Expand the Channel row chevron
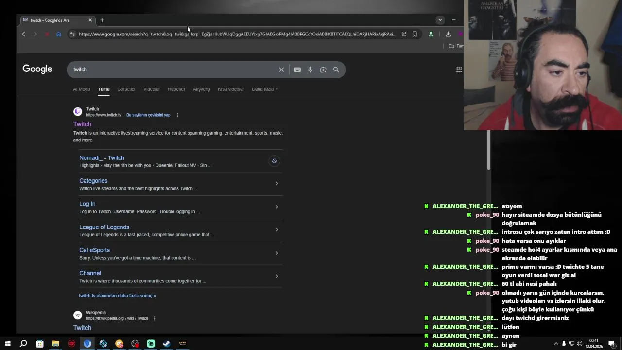This screenshot has height=350, width=622. point(277,276)
